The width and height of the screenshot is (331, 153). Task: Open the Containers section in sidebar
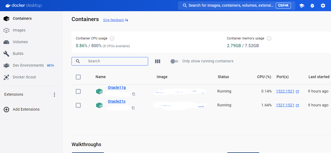coord(31,18)
